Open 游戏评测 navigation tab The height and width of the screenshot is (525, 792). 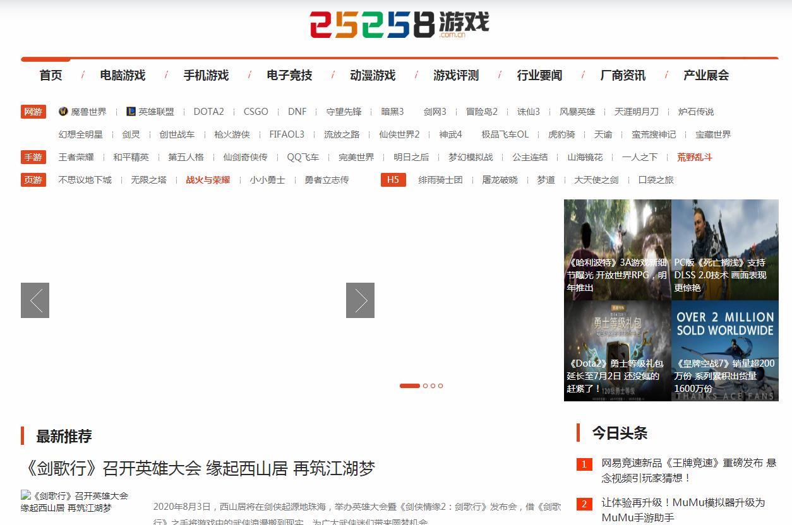click(x=456, y=75)
